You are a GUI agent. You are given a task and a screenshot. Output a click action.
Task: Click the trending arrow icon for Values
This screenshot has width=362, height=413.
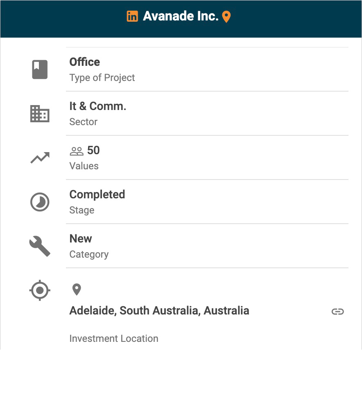pos(40,158)
